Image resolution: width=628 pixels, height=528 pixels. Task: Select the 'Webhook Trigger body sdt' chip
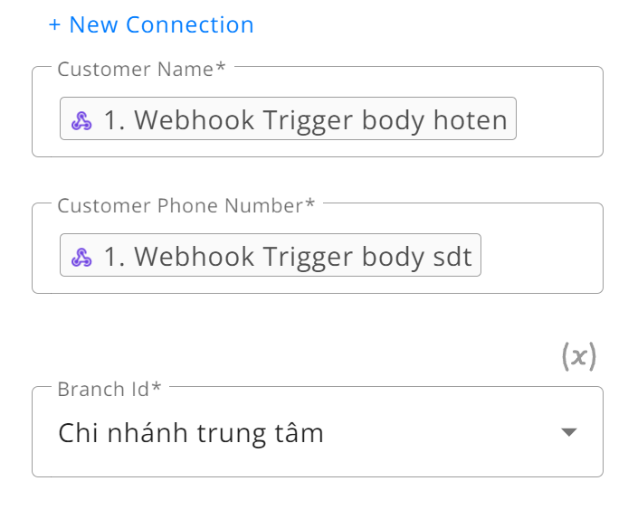tap(271, 255)
